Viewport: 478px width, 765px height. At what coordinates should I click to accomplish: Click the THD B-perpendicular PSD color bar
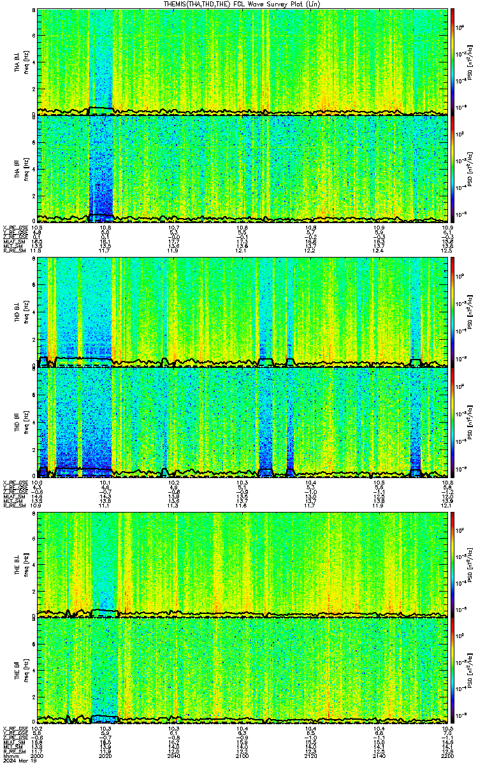coord(453,312)
